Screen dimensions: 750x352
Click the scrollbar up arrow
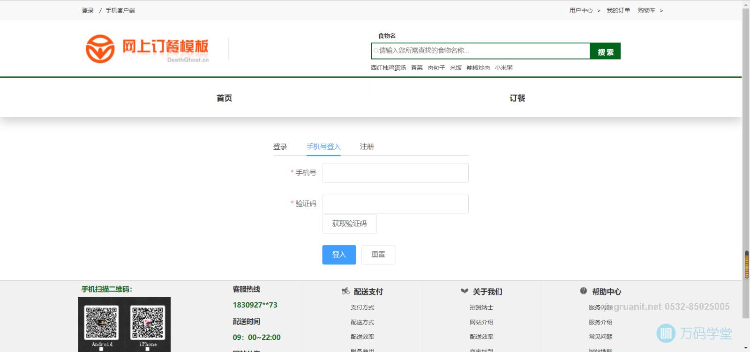pos(746,4)
